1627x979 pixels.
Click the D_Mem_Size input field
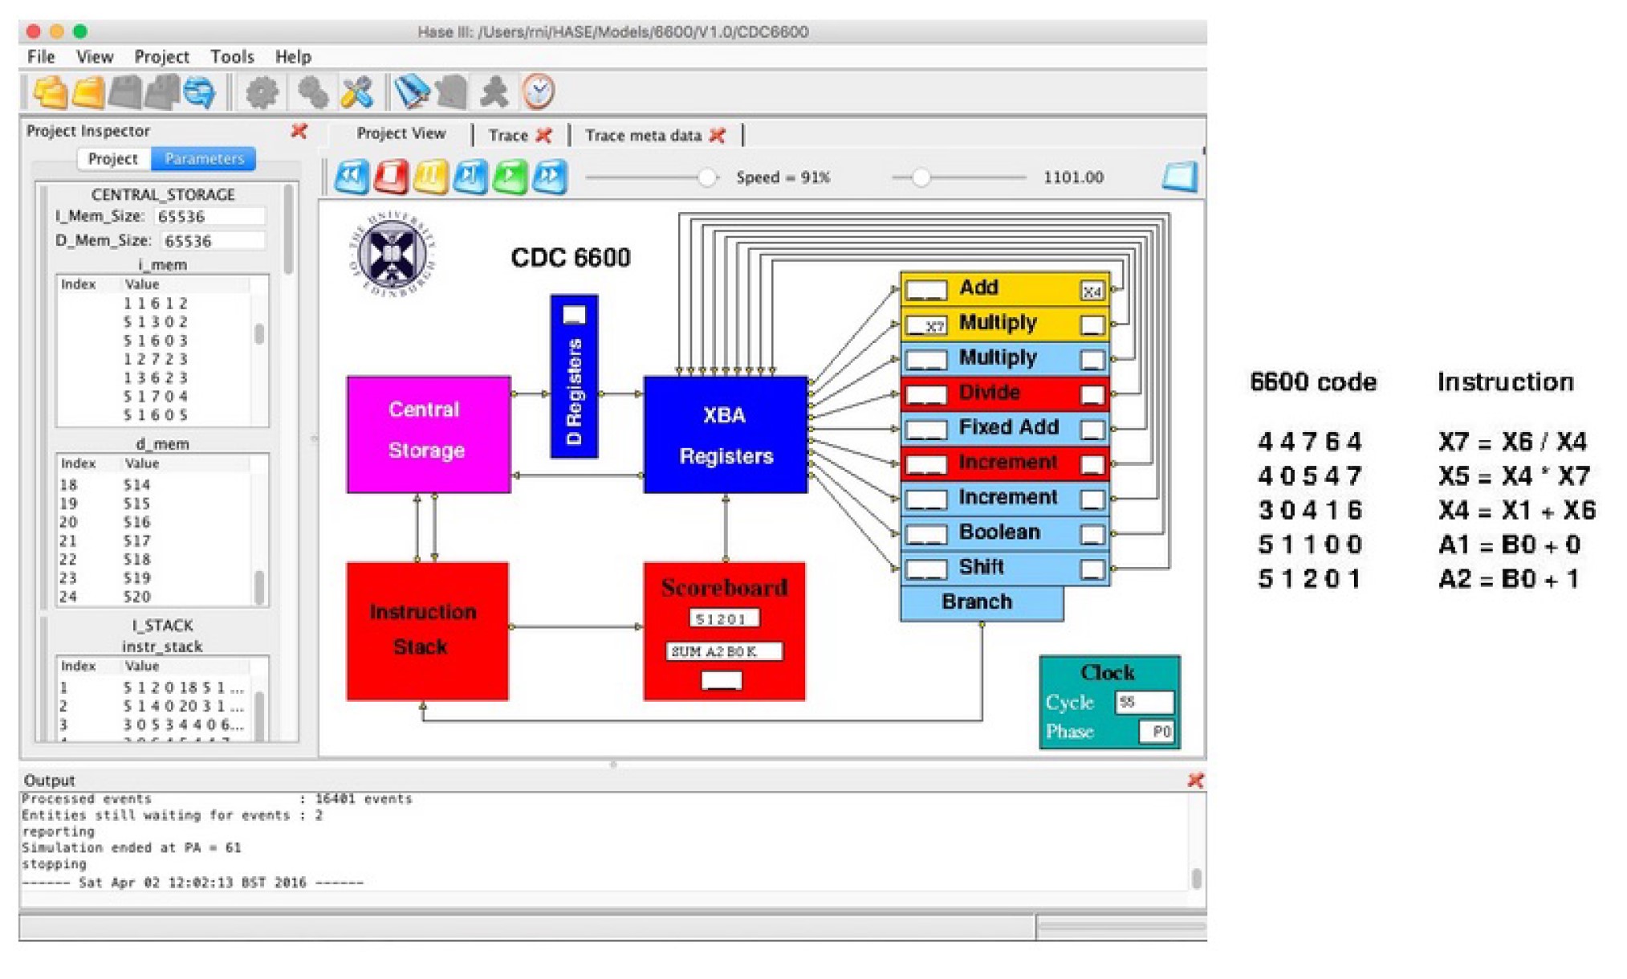click(x=213, y=240)
